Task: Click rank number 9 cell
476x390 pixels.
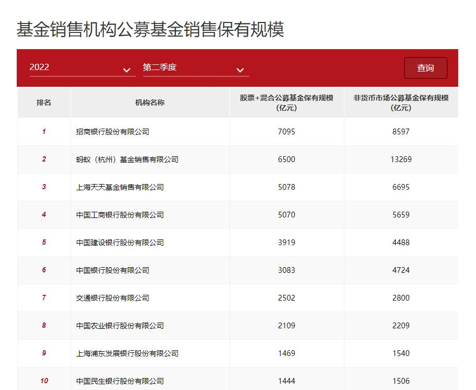Action: coord(44,353)
